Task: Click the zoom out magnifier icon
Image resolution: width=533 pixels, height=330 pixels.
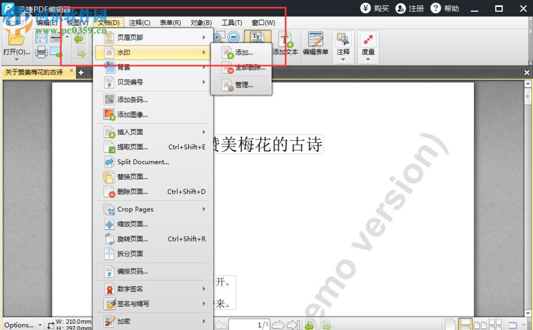Action: [233, 36]
